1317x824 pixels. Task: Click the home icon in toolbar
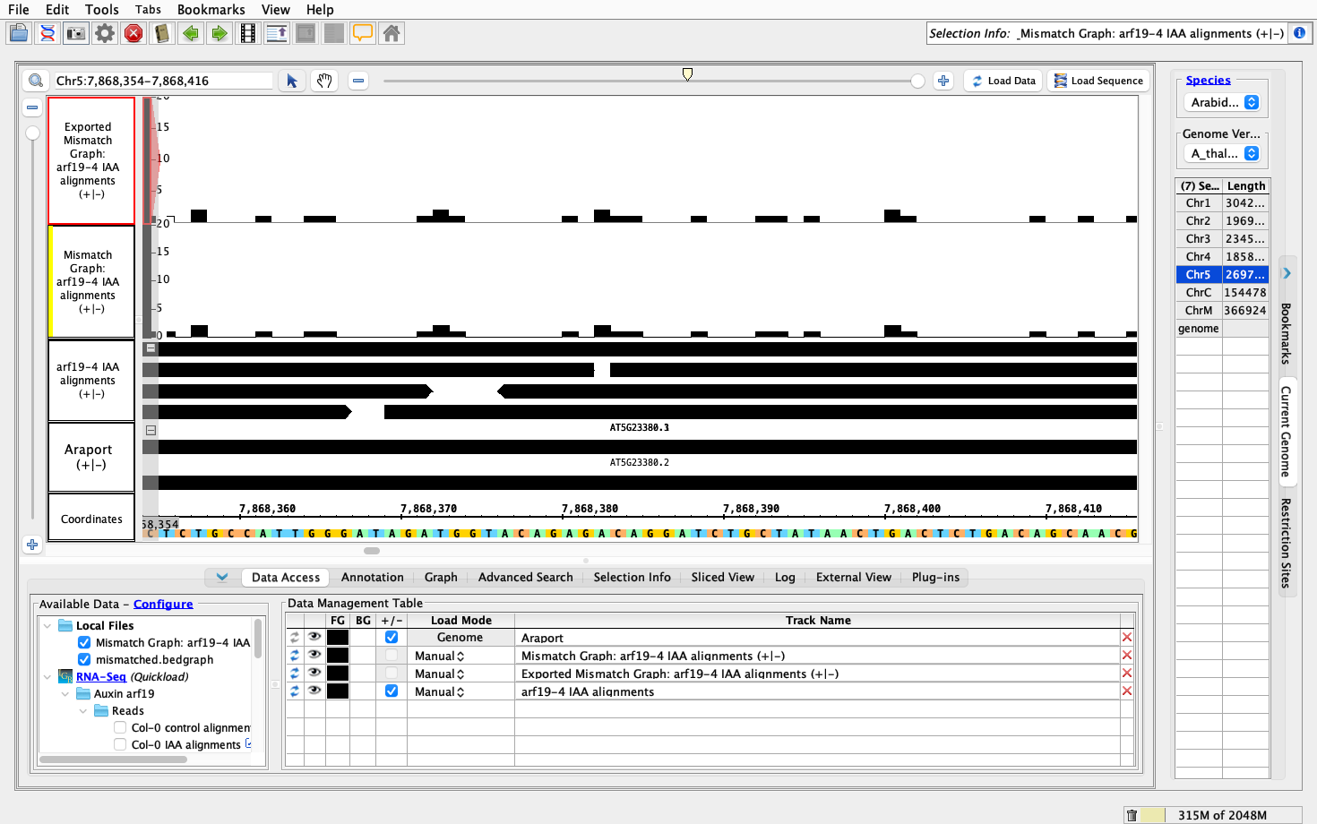[392, 34]
